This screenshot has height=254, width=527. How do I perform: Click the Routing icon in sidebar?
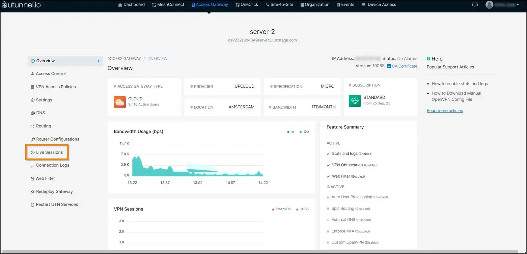point(33,127)
